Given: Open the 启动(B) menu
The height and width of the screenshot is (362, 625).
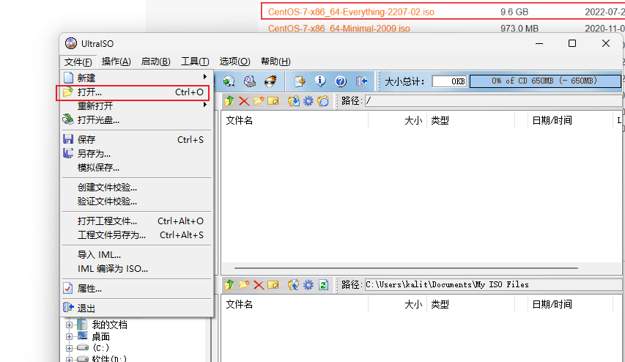Looking at the screenshot, I should [x=155, y=62].
